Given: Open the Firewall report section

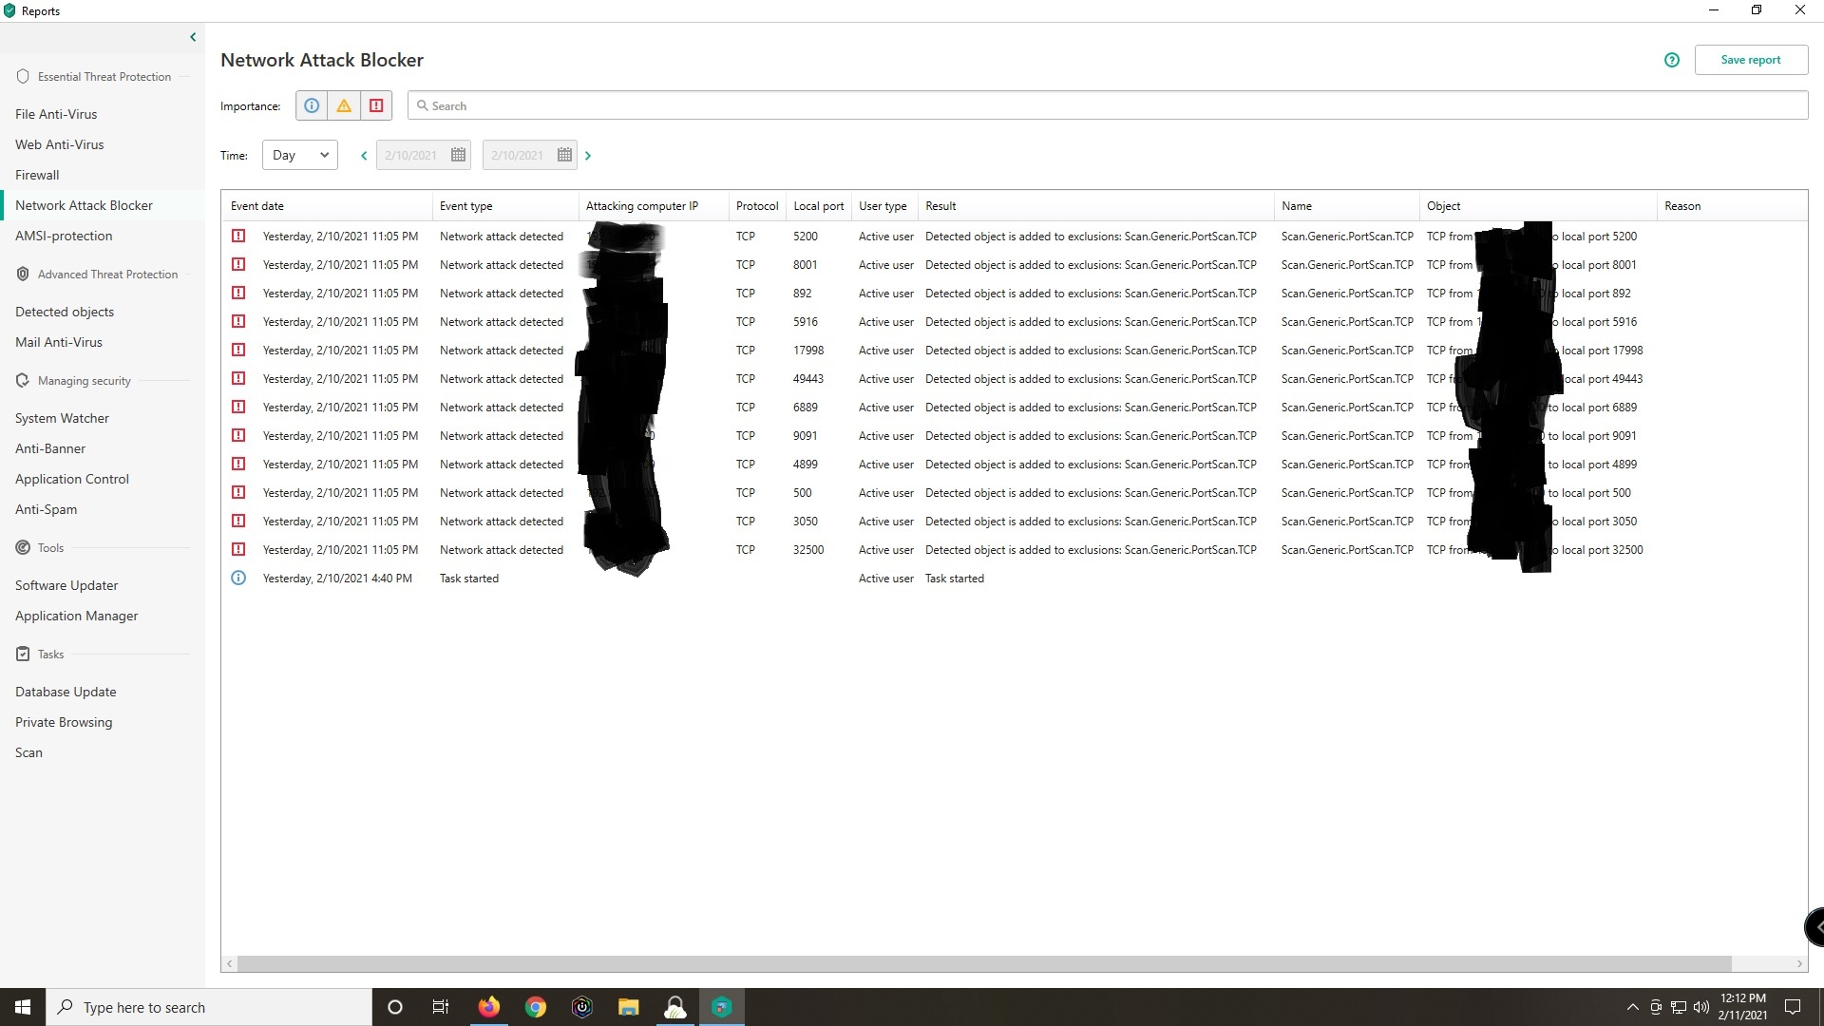Looking at the screenshot, I should pyautogui.click(x=37, y=175).
